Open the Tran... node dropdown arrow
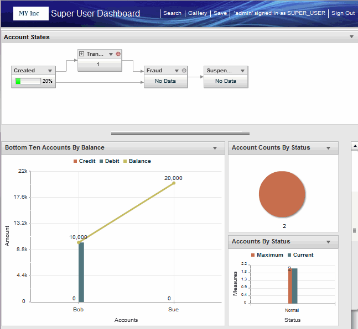Viewport: 358px width, 329px height. tap(111, 54)
